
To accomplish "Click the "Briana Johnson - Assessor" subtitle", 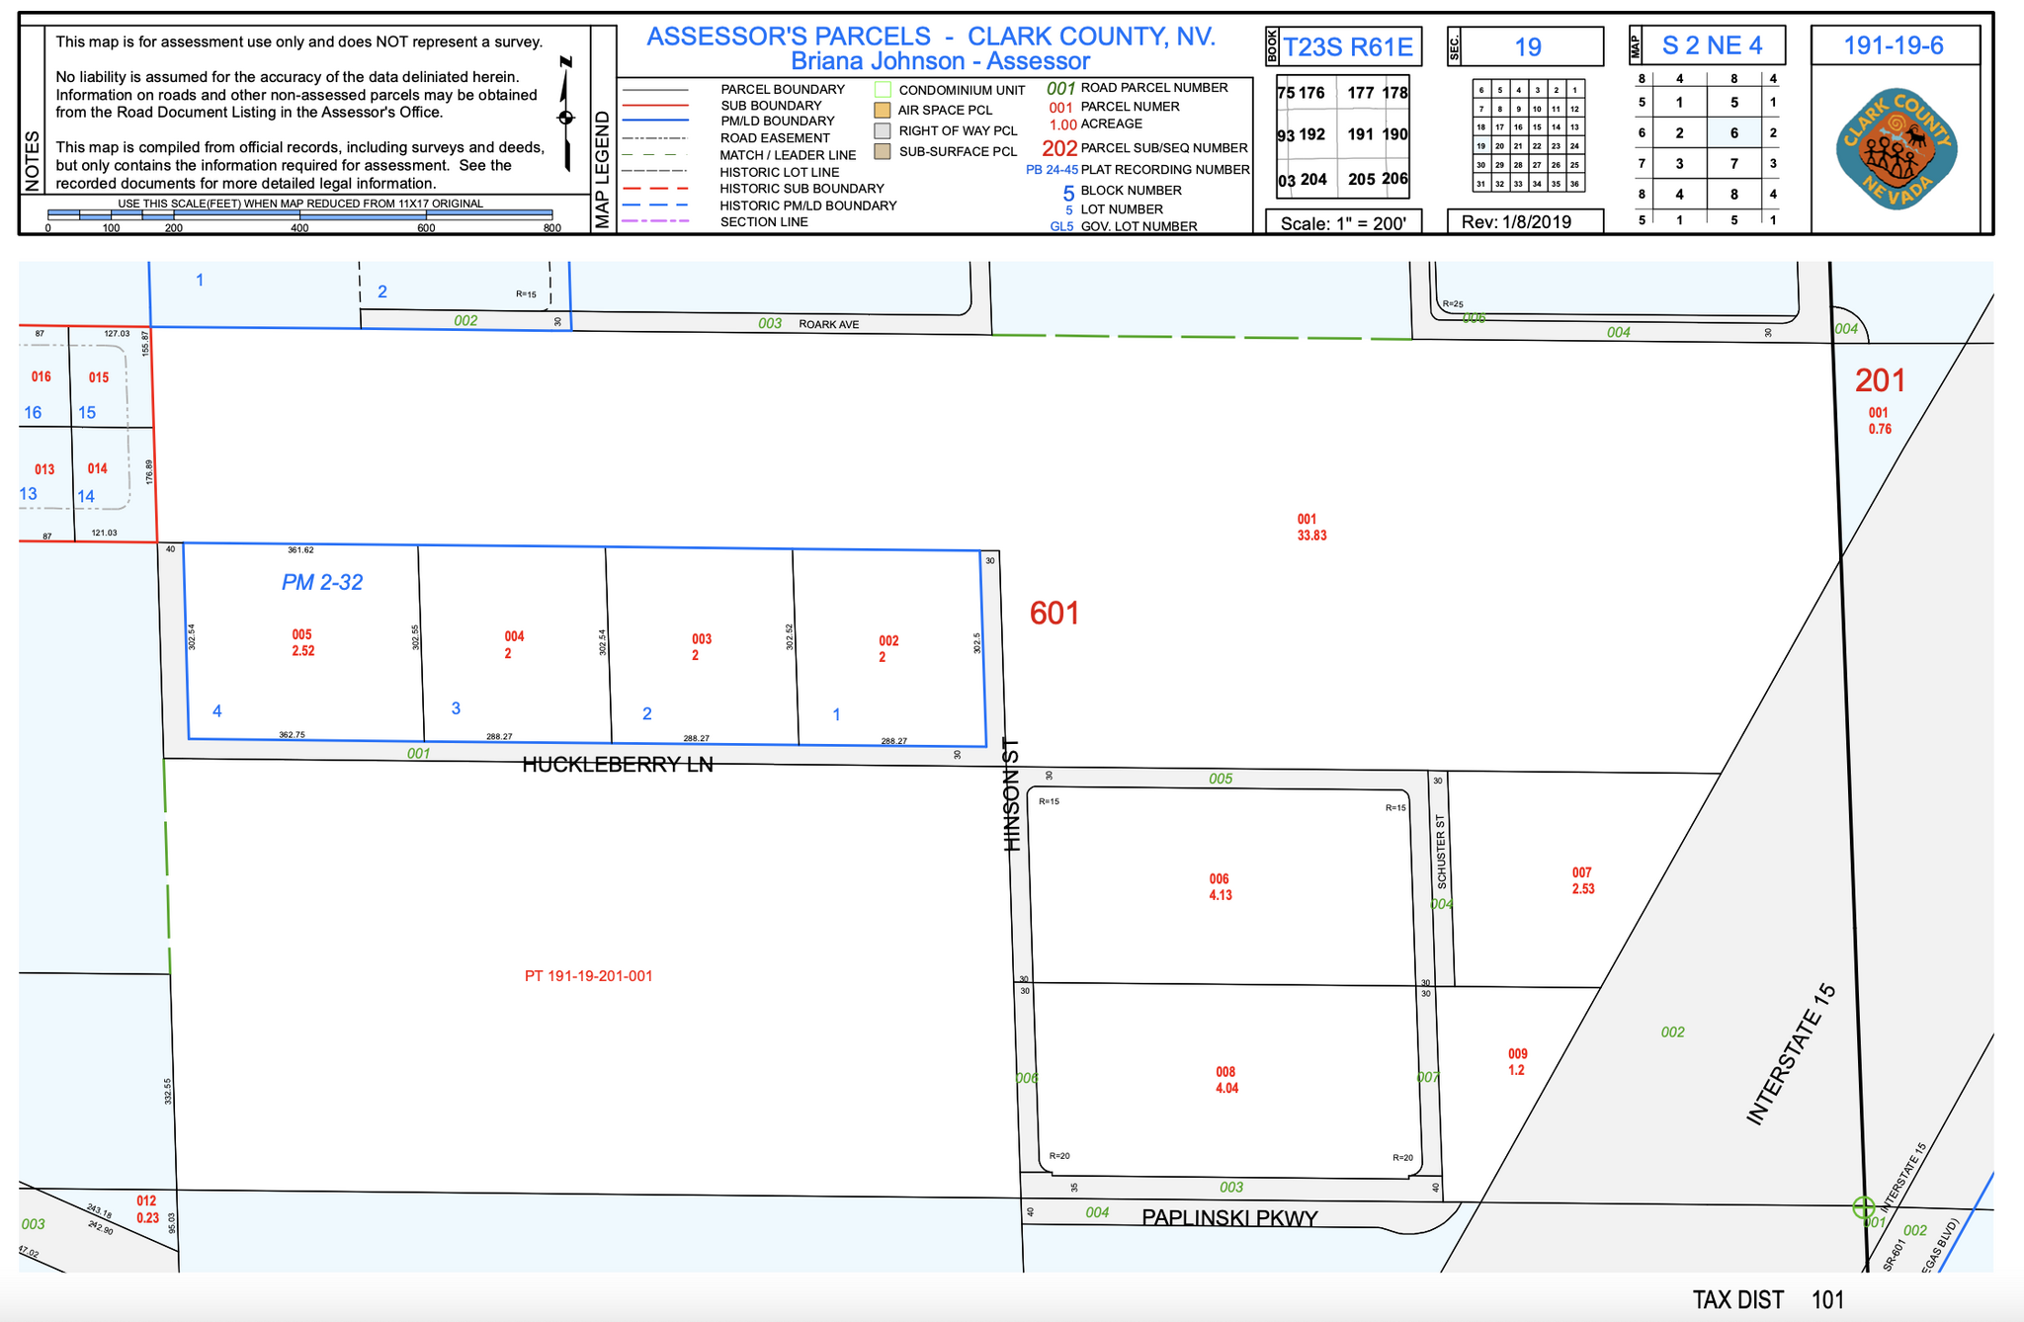I will (940, 61).
